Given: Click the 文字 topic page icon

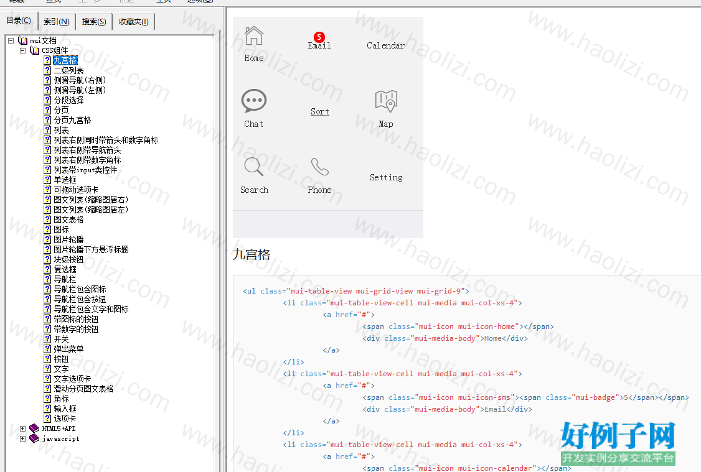Looking at the screenshot, I should [x=47, y=369].
